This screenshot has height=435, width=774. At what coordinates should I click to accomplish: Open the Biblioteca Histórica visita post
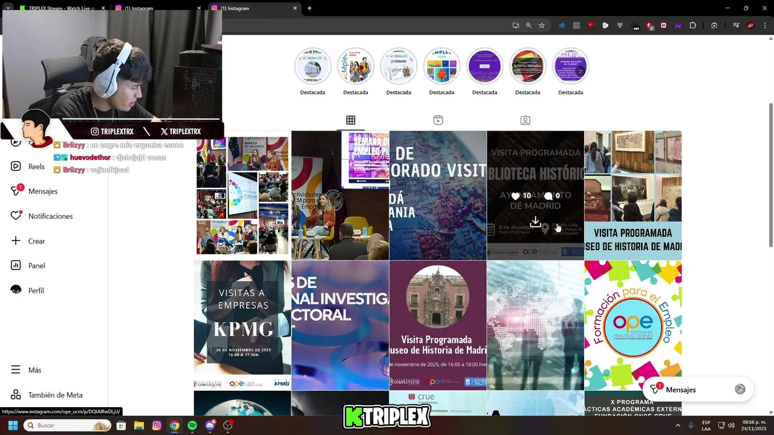coord(535,195)
